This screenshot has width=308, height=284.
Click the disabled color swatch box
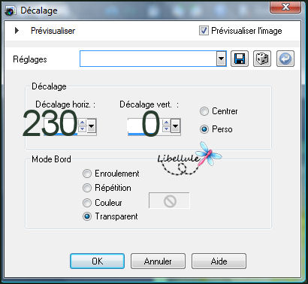point(169,201)
